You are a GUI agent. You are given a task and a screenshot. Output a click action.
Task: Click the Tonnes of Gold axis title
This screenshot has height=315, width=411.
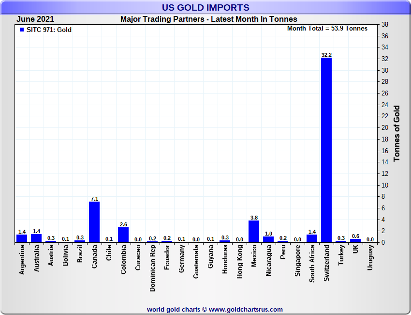[x=396, y=133]
